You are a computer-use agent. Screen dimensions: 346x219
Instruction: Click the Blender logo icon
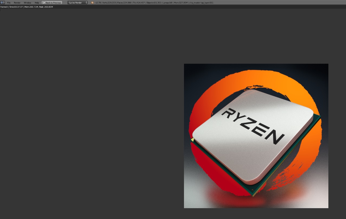(92, 2)
